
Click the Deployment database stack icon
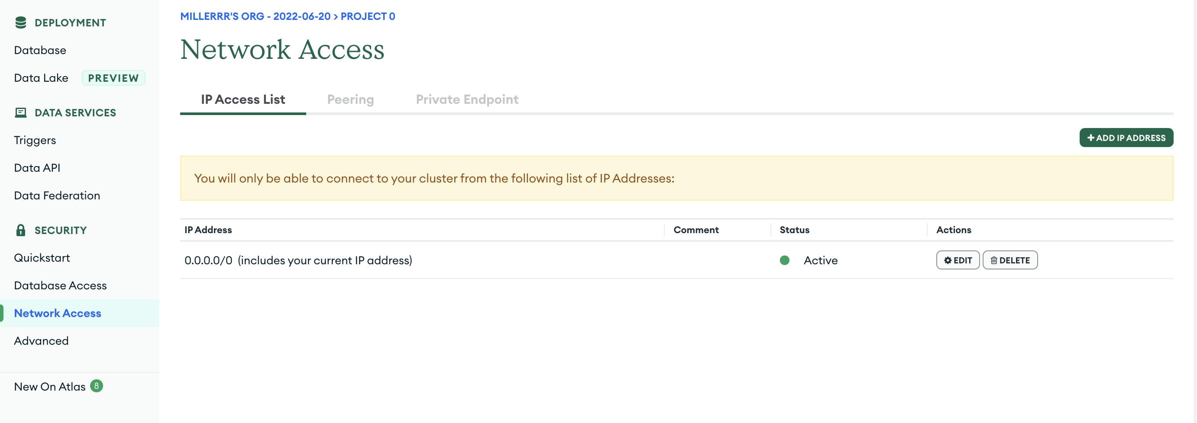[x=20, y=22]
